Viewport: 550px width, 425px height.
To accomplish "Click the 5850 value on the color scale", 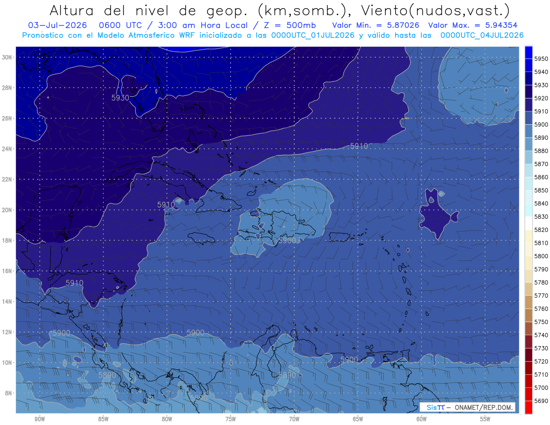I will pyautogui.click(x=541, y=190).
